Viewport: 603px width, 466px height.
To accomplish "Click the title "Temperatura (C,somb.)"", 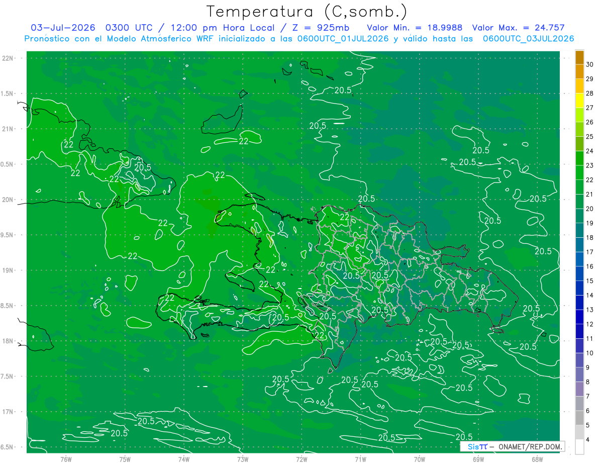I will click(307, 11).
